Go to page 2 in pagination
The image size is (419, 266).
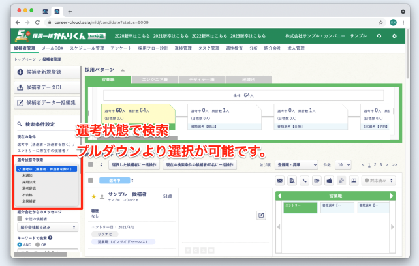pos(375,165)
